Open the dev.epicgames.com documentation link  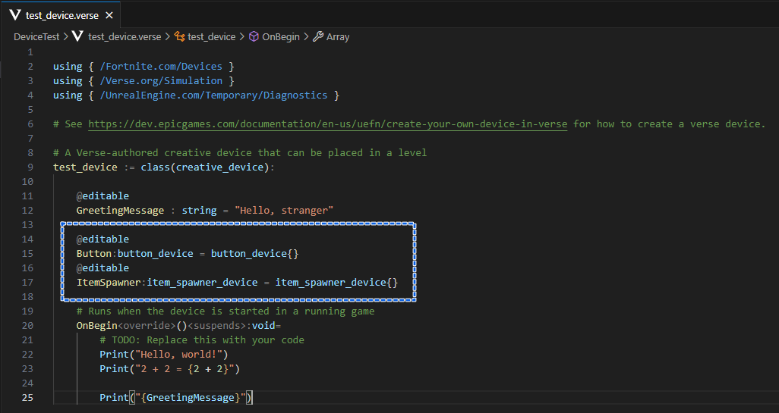point(327,124)
